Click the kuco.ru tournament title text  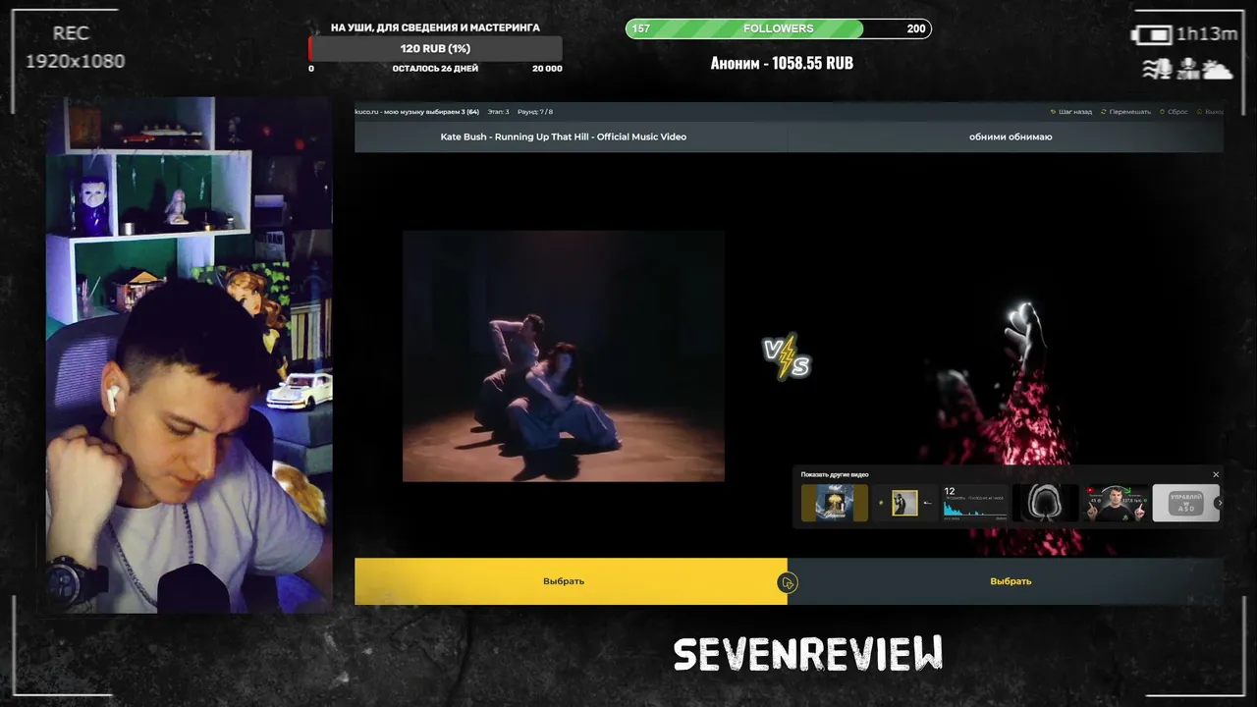point(416,112)
